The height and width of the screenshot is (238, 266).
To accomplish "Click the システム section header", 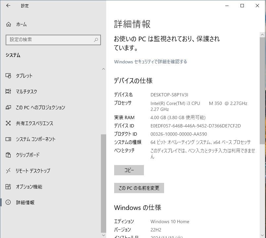I will [13, 55].
